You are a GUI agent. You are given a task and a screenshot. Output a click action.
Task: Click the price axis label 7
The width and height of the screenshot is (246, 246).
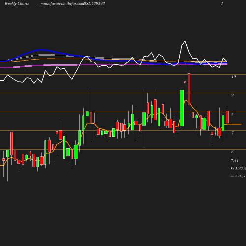[x=232, y=133]
